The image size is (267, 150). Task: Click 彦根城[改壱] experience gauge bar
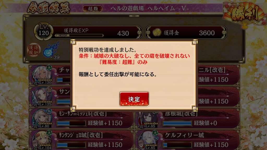coord(177,123)
